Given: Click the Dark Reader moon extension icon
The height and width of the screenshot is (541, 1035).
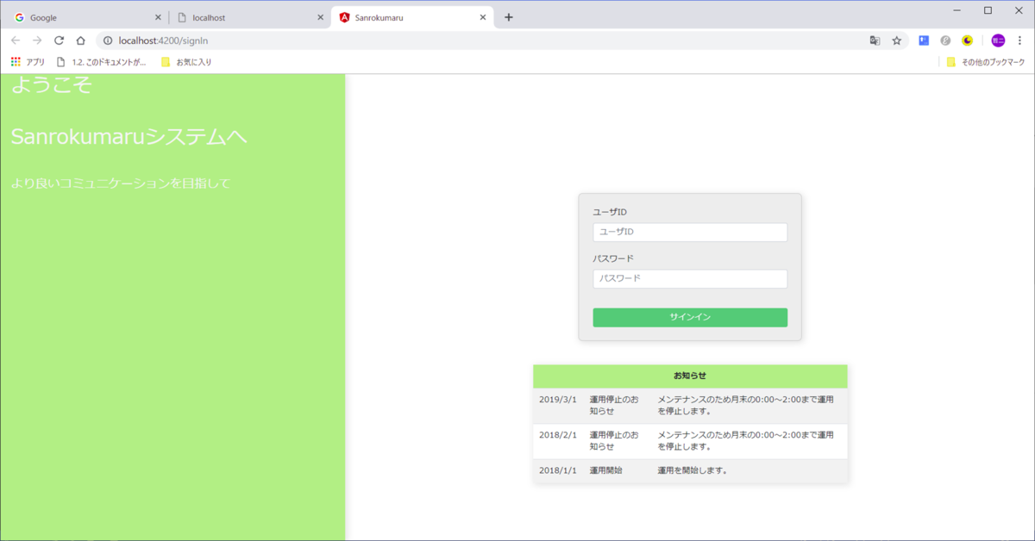Looking at the screenshot, I should click(967, 40).
